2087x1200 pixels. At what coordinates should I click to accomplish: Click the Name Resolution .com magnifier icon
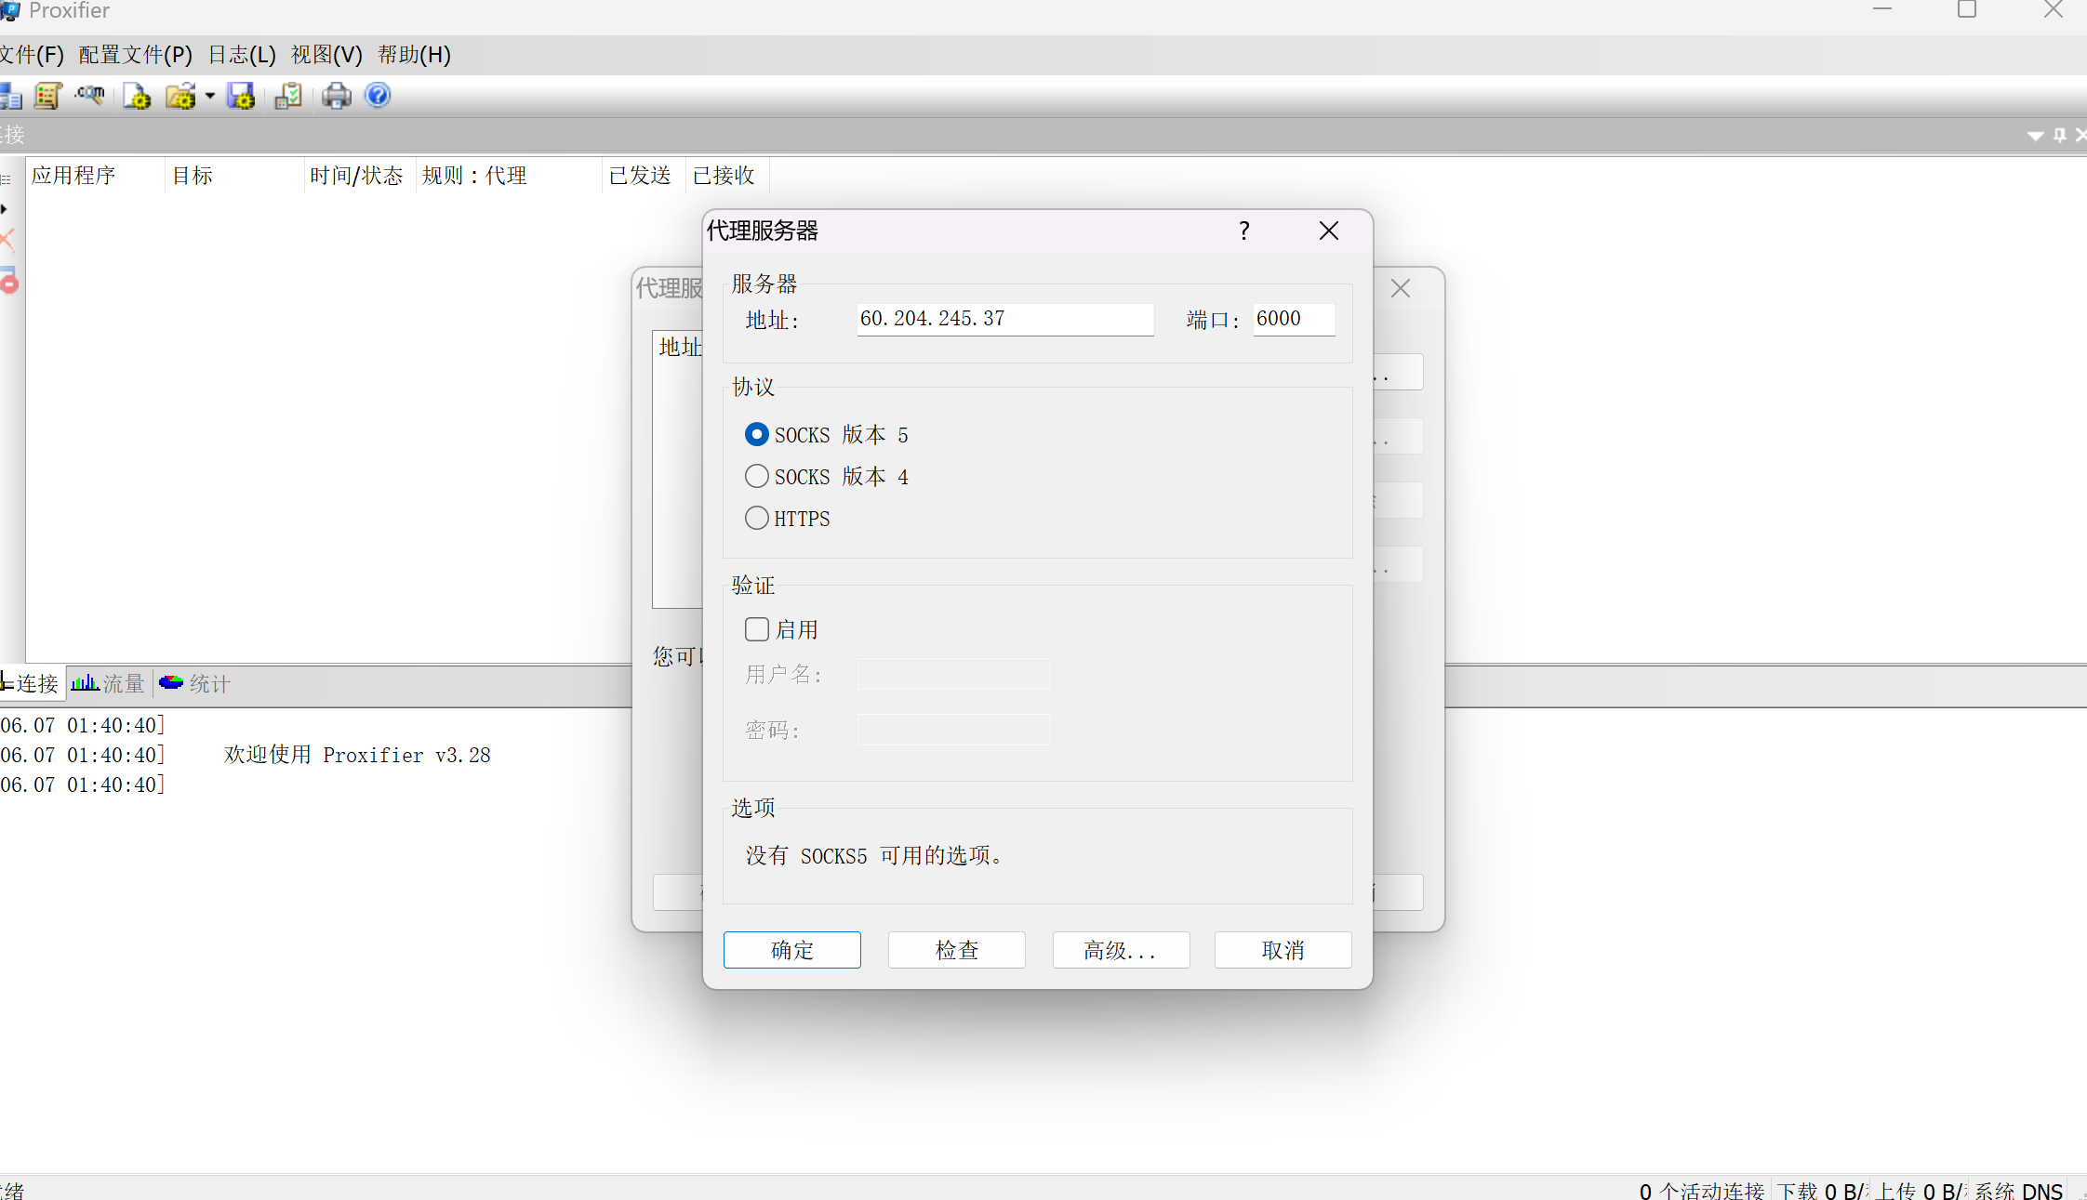pyautogui.click(x=90, y=96)
